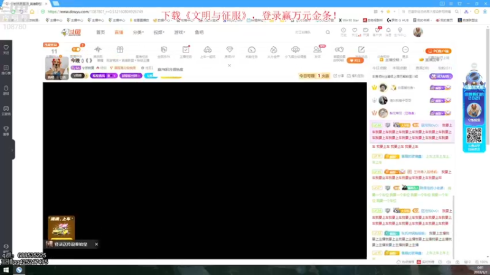The image size is (490, 275).
Task: Open left sidebar headset support icon
Action: tap(6, 248)
